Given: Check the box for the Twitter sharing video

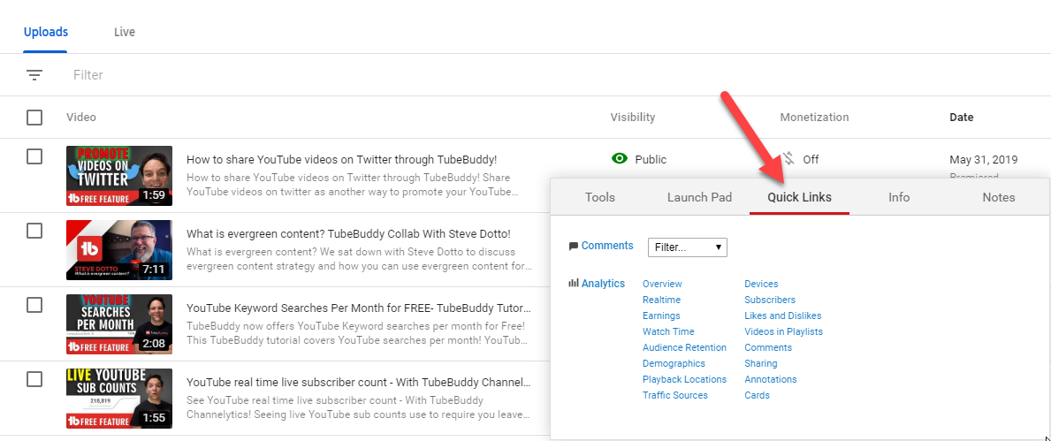Looking at the screenshot, I should pyautogui.click(x=34, y=156).
